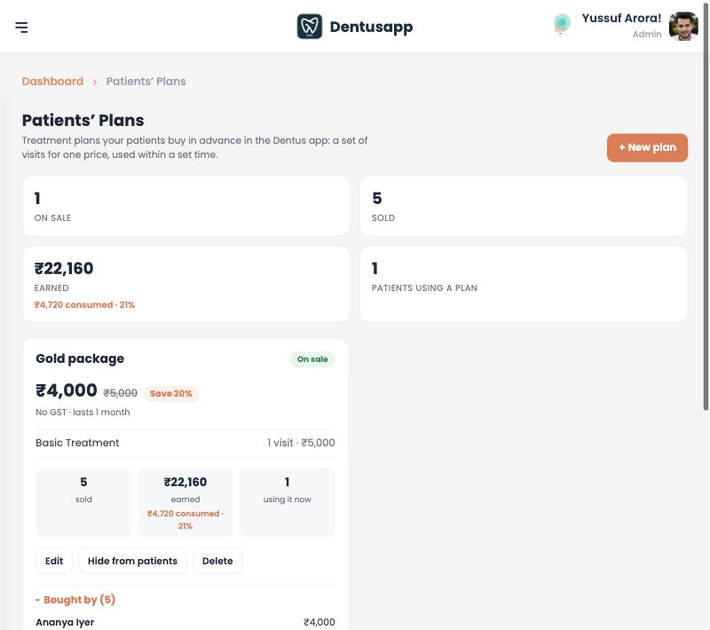Create a new plan
Image resolution: width=710 pixels, height=630 pixels.
pyautogui.click(x=647, y=147)
